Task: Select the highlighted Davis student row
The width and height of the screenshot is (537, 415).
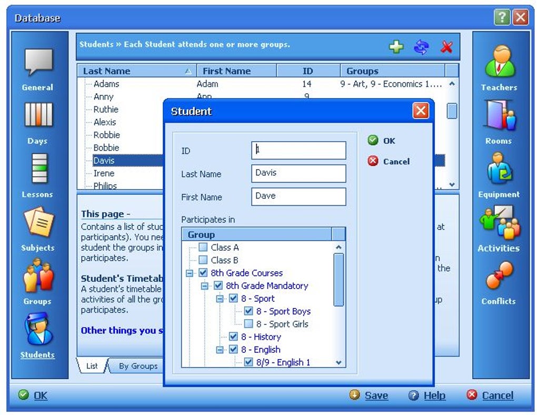Action: 128,161
